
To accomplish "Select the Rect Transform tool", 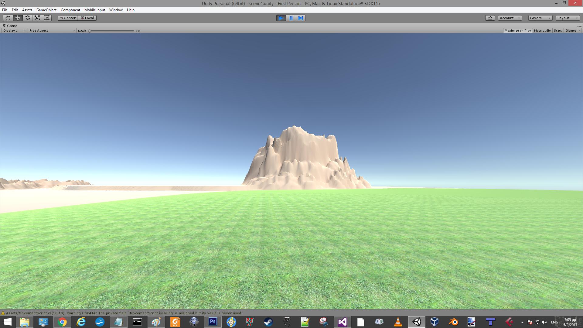I will (x=47, y=18).
